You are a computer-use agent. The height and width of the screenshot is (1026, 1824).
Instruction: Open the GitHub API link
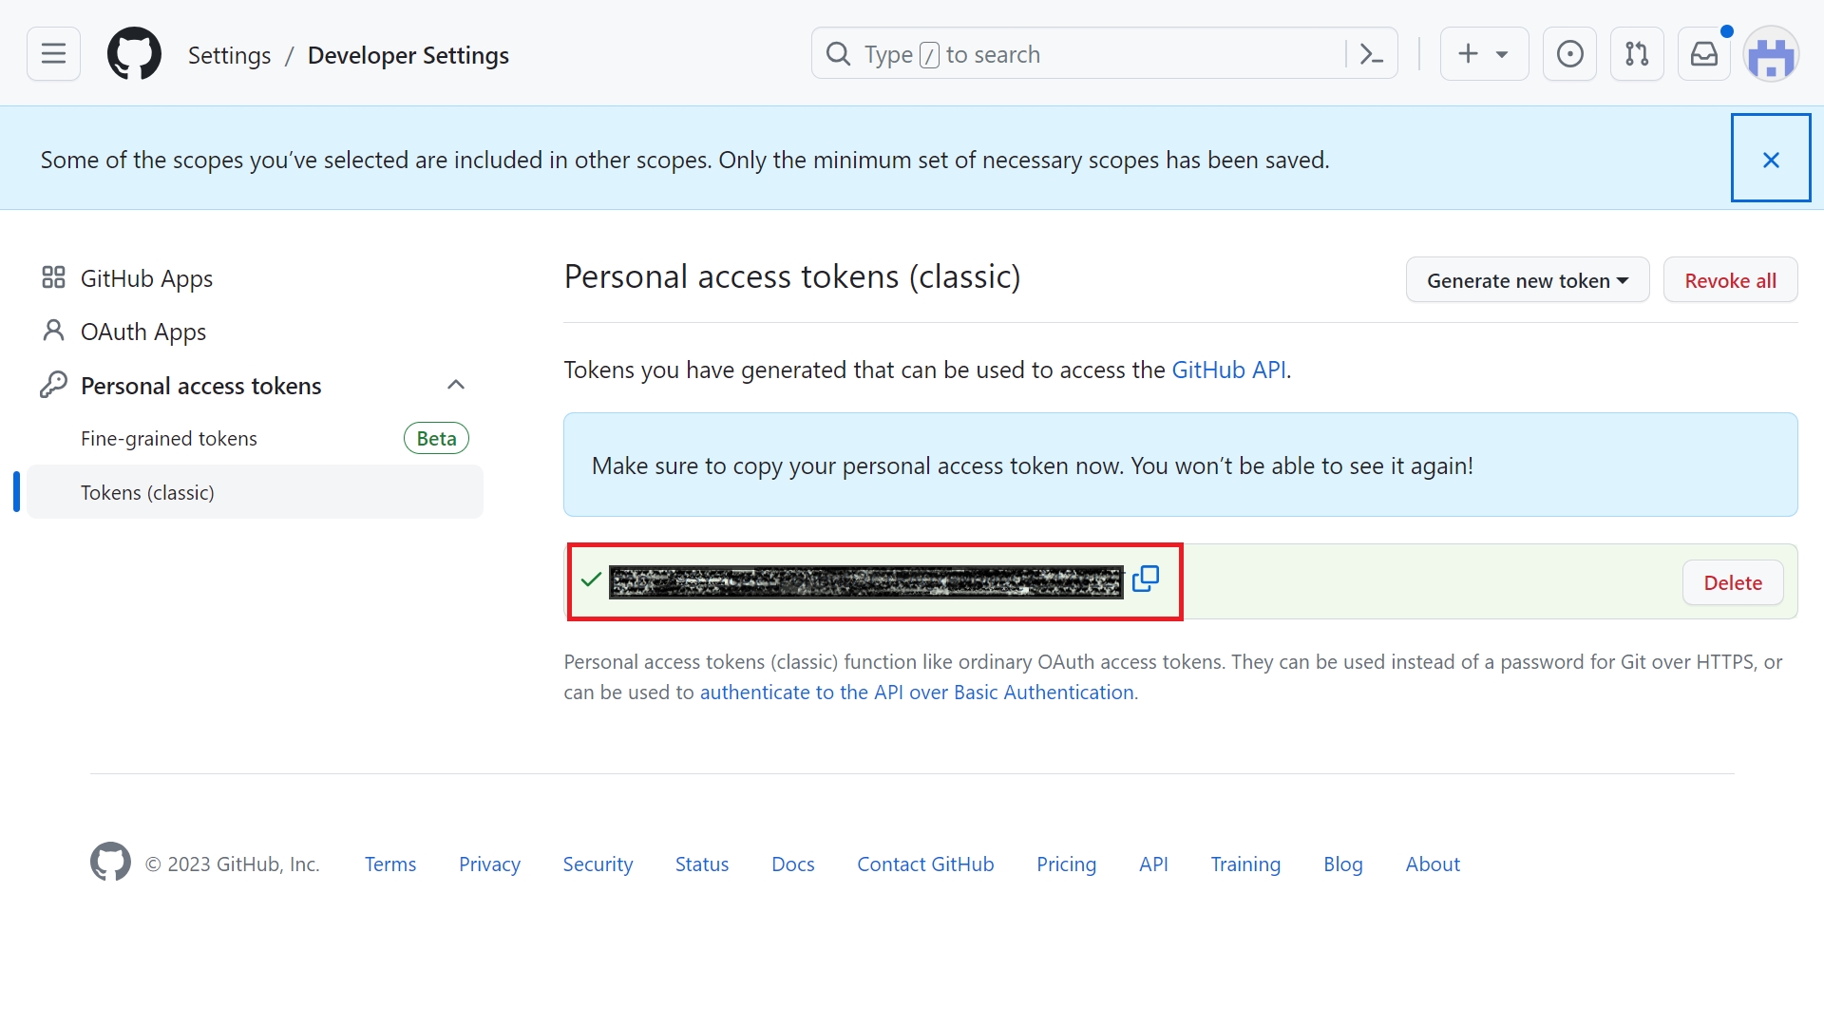[1228, 370]
